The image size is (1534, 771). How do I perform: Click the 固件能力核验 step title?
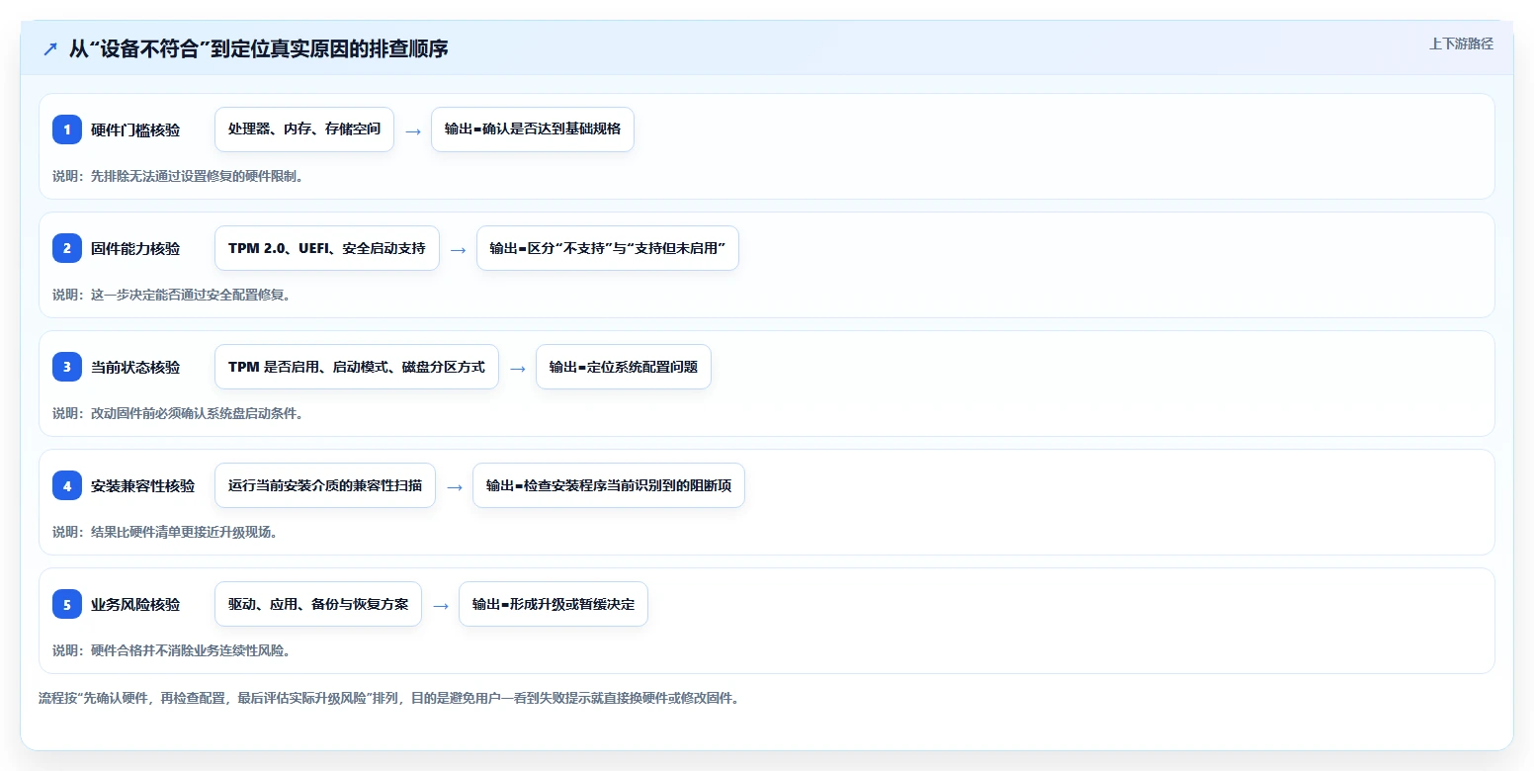(x=135, y=249)
